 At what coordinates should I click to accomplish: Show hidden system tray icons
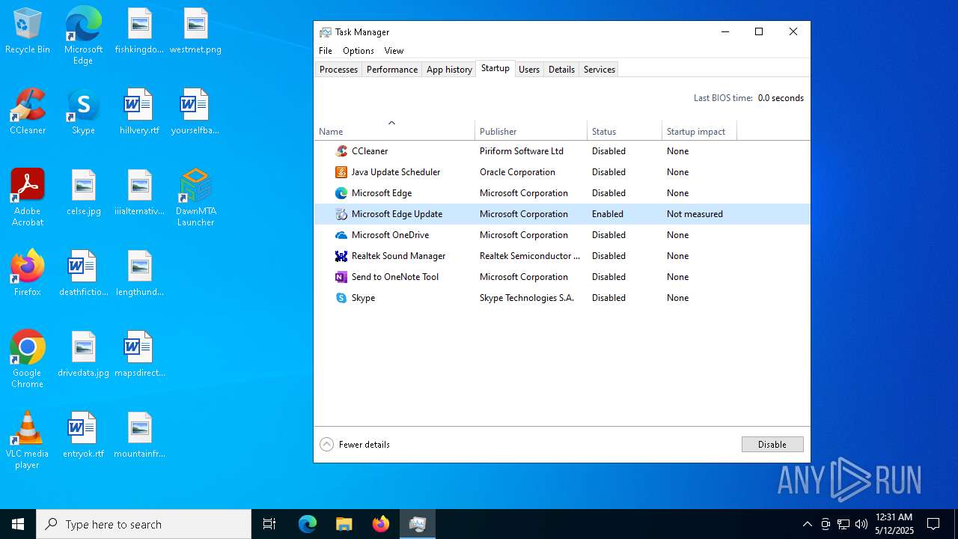[x=807, y=524]
